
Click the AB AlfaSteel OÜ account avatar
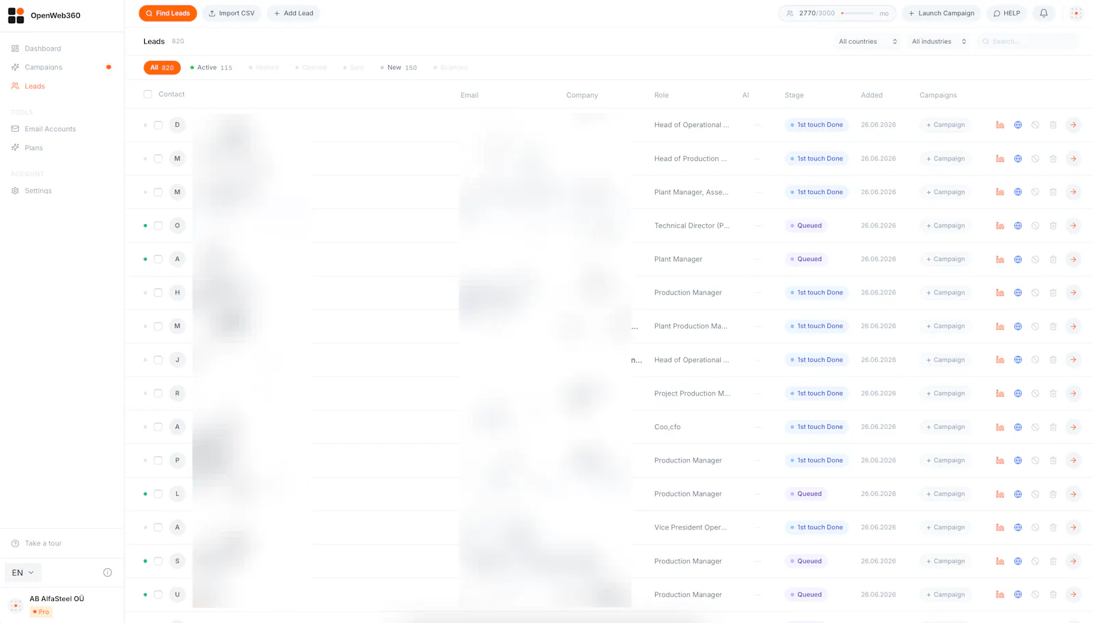(x=16, y=605)
